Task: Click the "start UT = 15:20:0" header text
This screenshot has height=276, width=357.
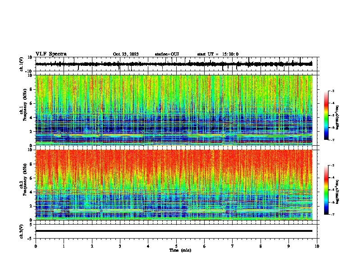Action: point(218,54)
